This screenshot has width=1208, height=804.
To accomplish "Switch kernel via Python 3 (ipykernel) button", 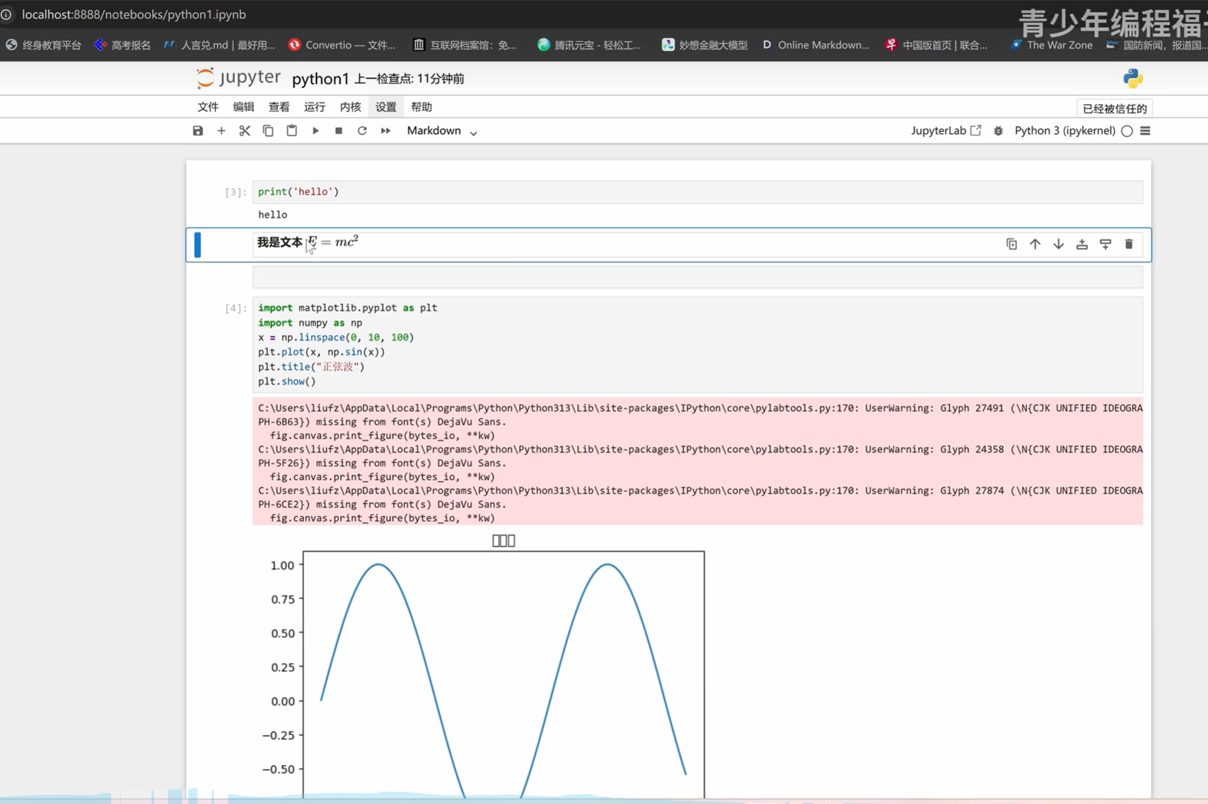I will point(1064,131).
